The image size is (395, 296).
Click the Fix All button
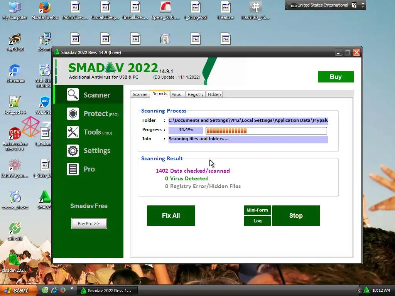[171, 215]
